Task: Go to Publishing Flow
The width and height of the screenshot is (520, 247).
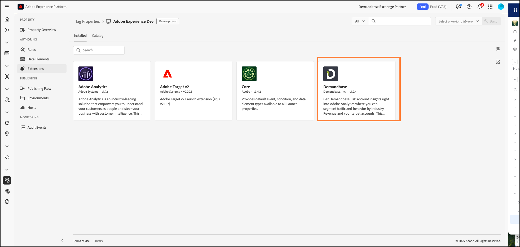Action: coord(39,88)
